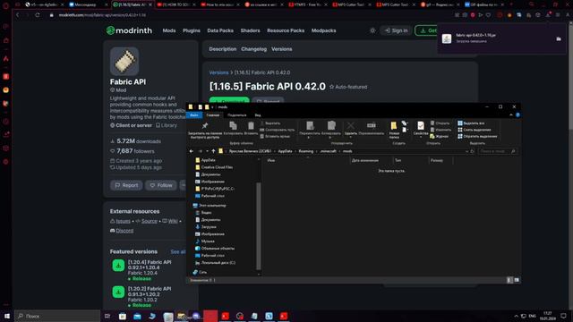Open folder icon in browser download popup
This screenshot has width=573, height=322.
[x=559, y=38]
